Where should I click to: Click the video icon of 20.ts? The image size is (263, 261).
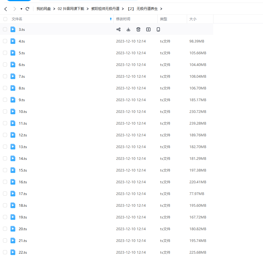[x=13, y=229]
